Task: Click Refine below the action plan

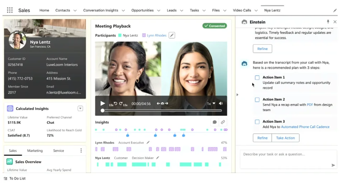Action: (262, 138)
